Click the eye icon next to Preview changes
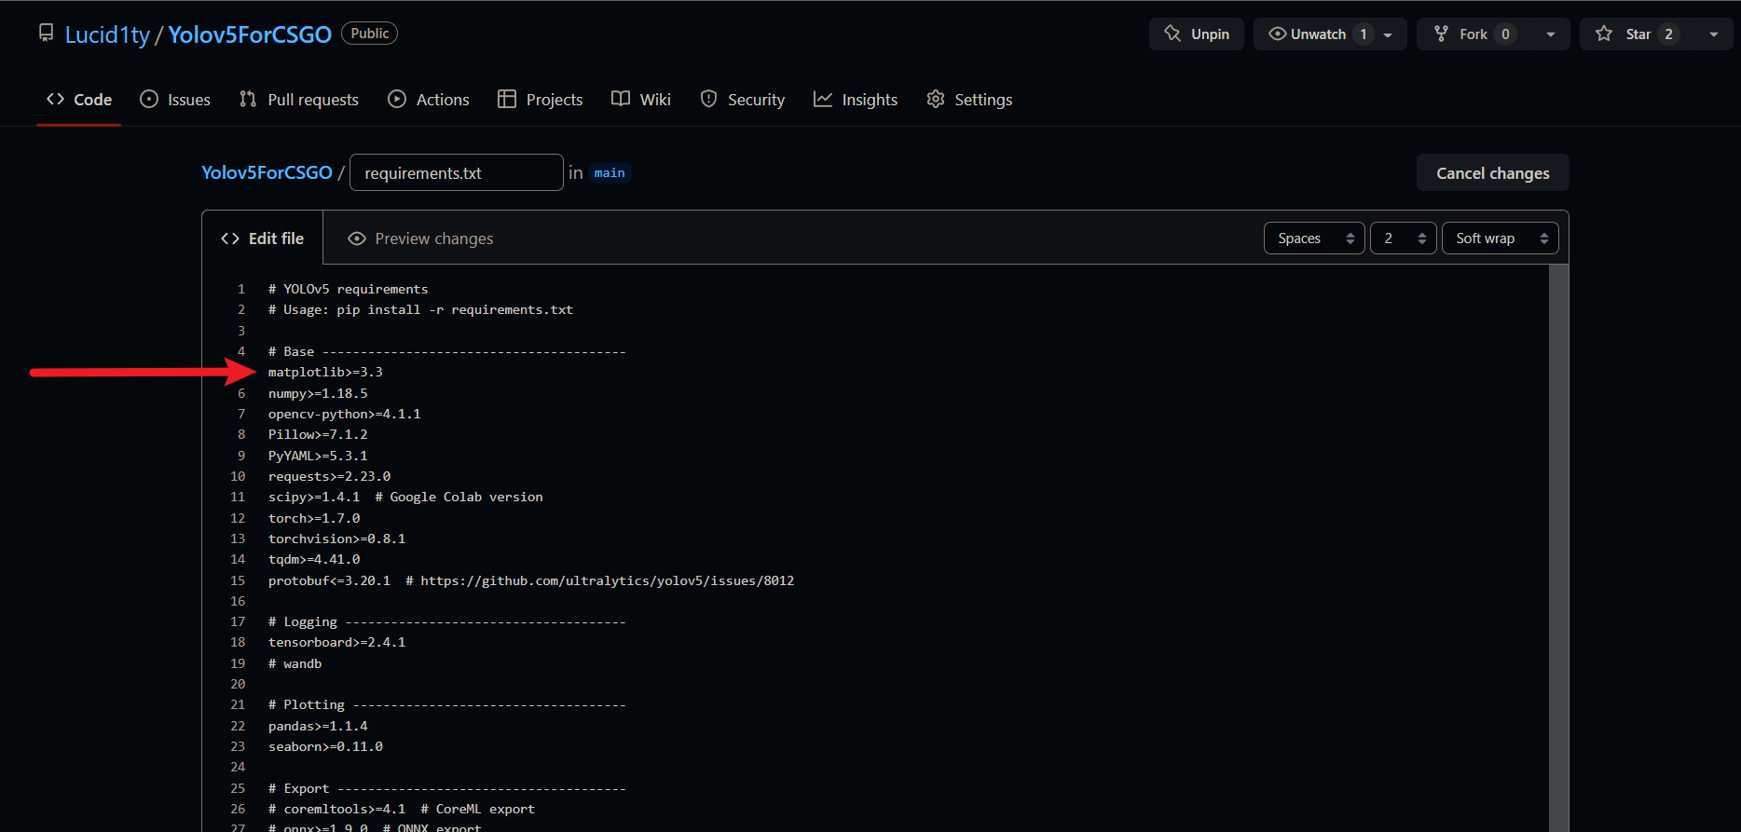Screen dimensions: 1741x832 pos(357,239)
